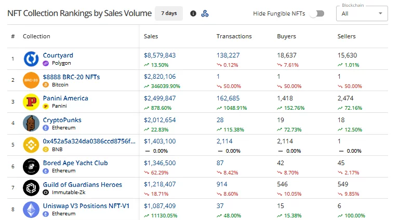Click the 1048.91% transactions change

coord(235,108)
